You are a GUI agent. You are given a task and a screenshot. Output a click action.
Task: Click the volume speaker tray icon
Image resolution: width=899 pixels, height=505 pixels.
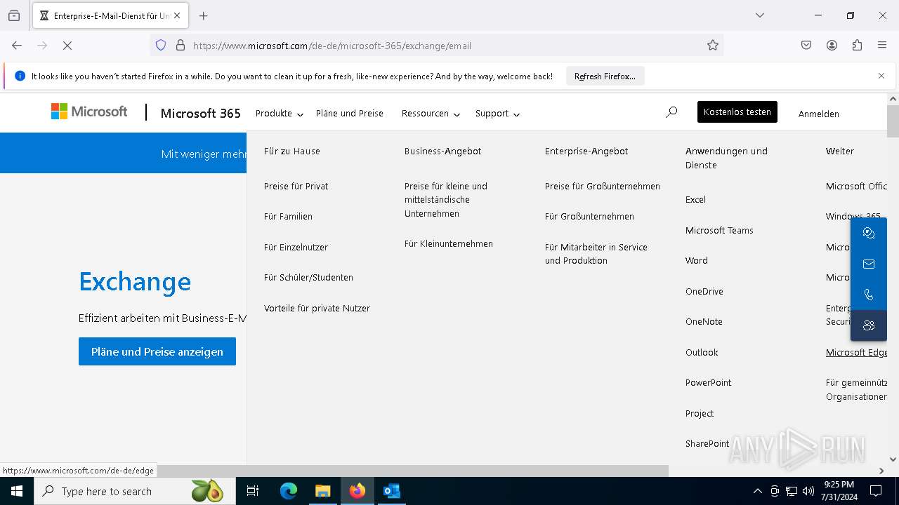(808, 491)
